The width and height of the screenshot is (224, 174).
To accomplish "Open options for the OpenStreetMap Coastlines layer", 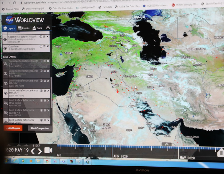I will pyautogui.click(x=44, y=46).
